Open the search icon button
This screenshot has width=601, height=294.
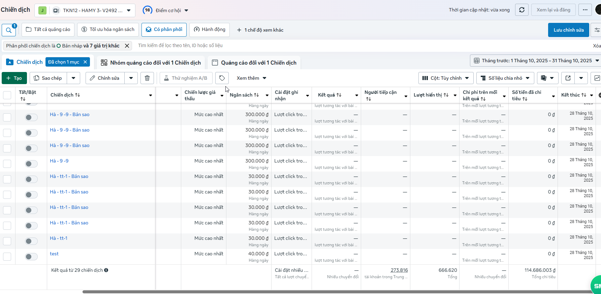click(9, 30)
